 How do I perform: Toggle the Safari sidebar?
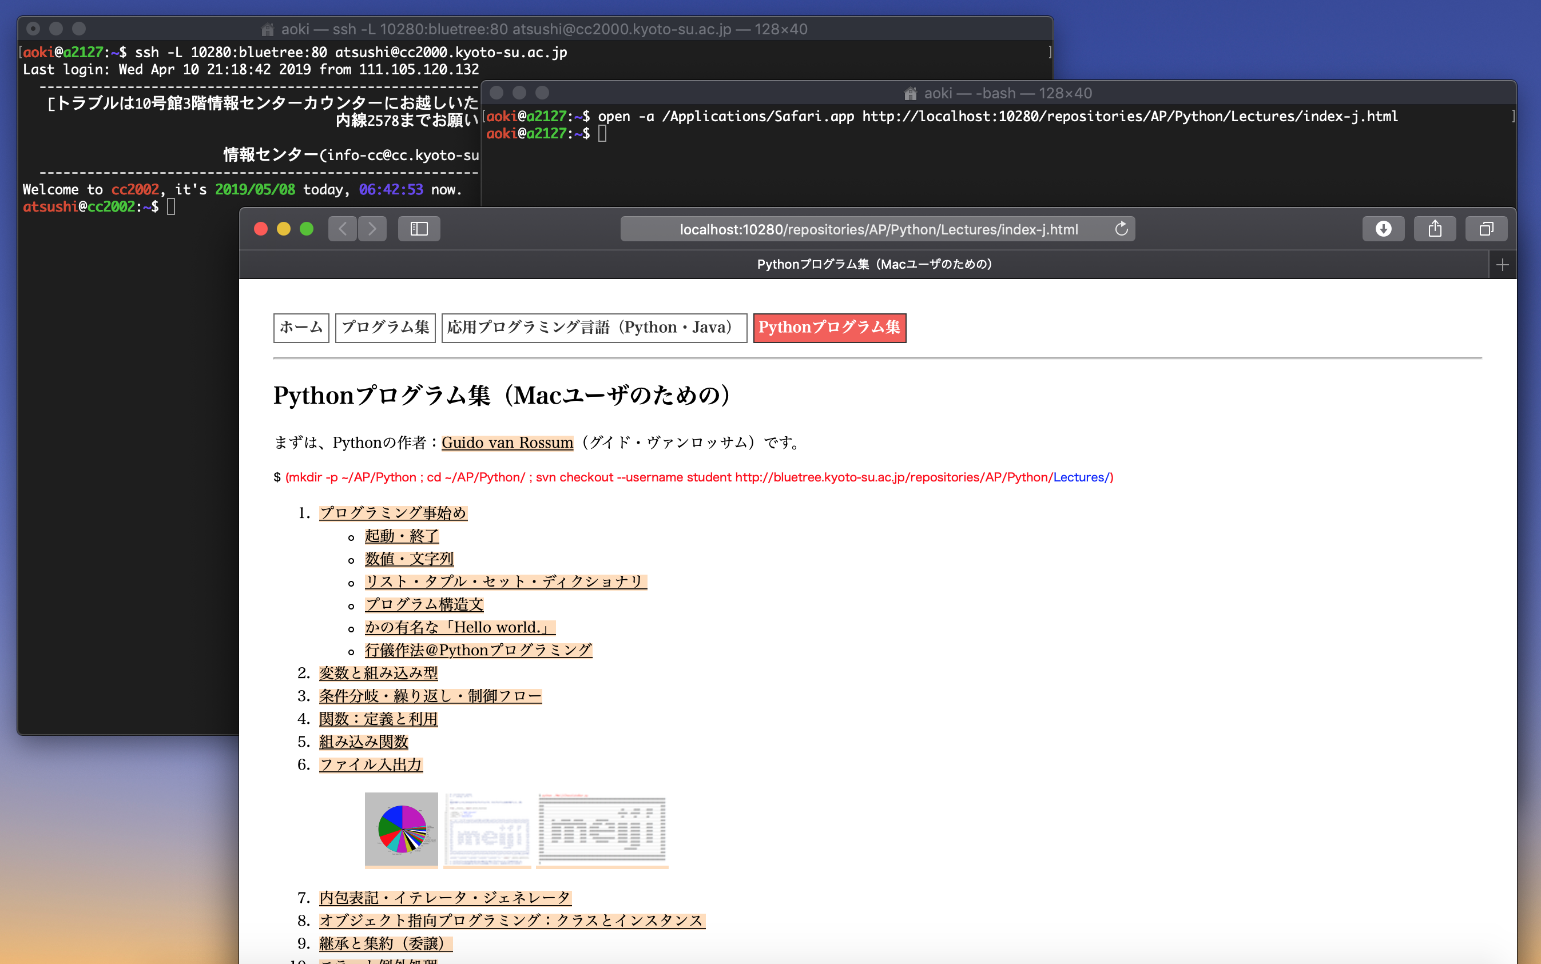(x=419, y=229)
